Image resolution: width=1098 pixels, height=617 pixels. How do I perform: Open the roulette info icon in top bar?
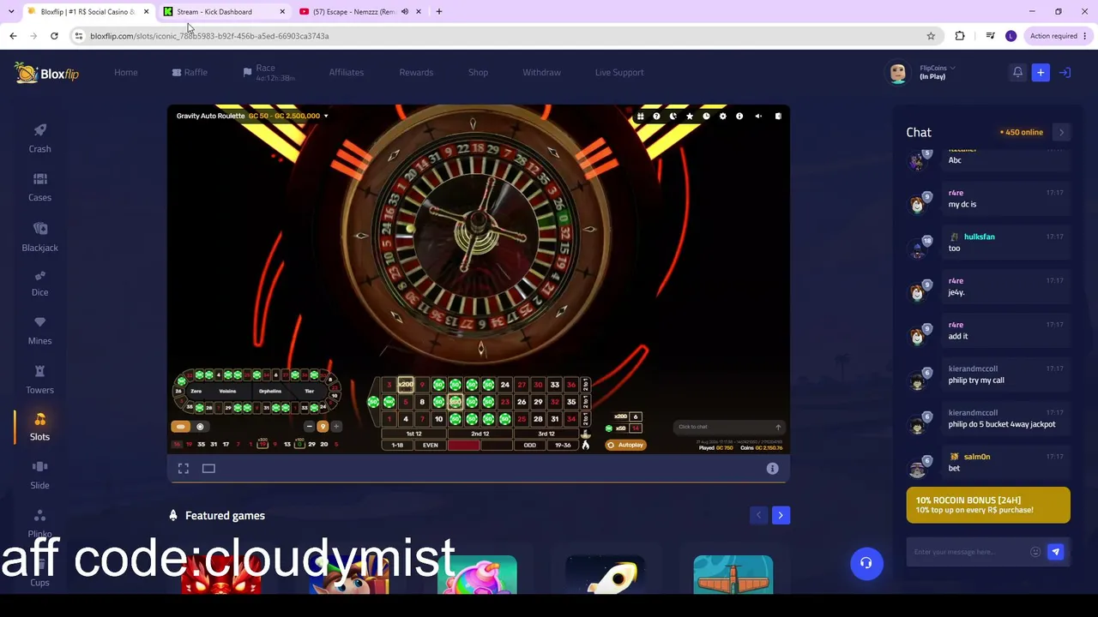click(x=739, y=116)
